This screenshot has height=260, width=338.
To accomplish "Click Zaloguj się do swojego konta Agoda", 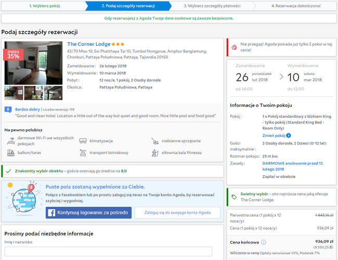I will point(177,213).
